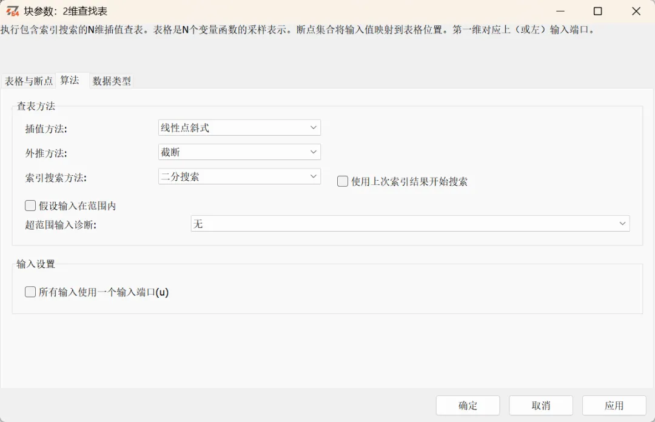Image resolution: width=655 pixels, height=422 pixels.
Task: Minimize the block parameters dialog
Action: point(560,11)
